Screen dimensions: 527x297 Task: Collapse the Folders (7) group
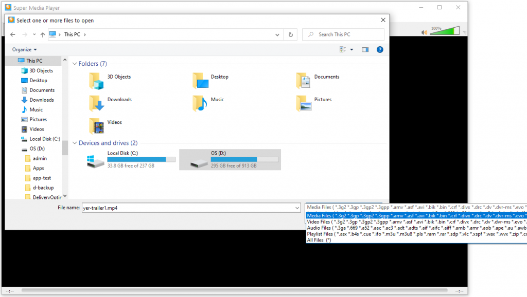tap(75, 64)
